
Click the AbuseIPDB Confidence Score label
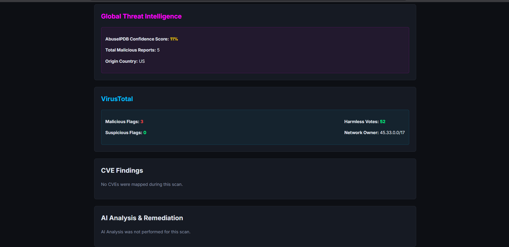(137, 39)
